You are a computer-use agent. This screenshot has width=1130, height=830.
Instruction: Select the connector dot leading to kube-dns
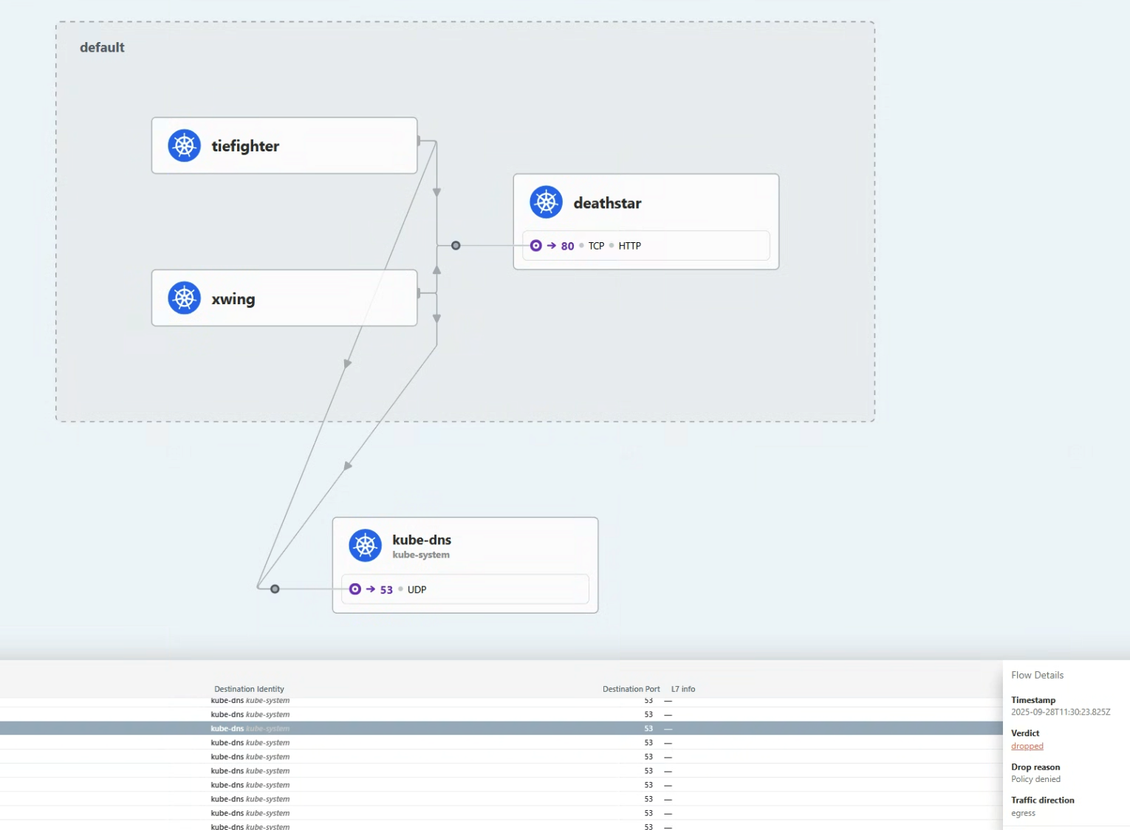pyautogui.click(x=275, y=589)
